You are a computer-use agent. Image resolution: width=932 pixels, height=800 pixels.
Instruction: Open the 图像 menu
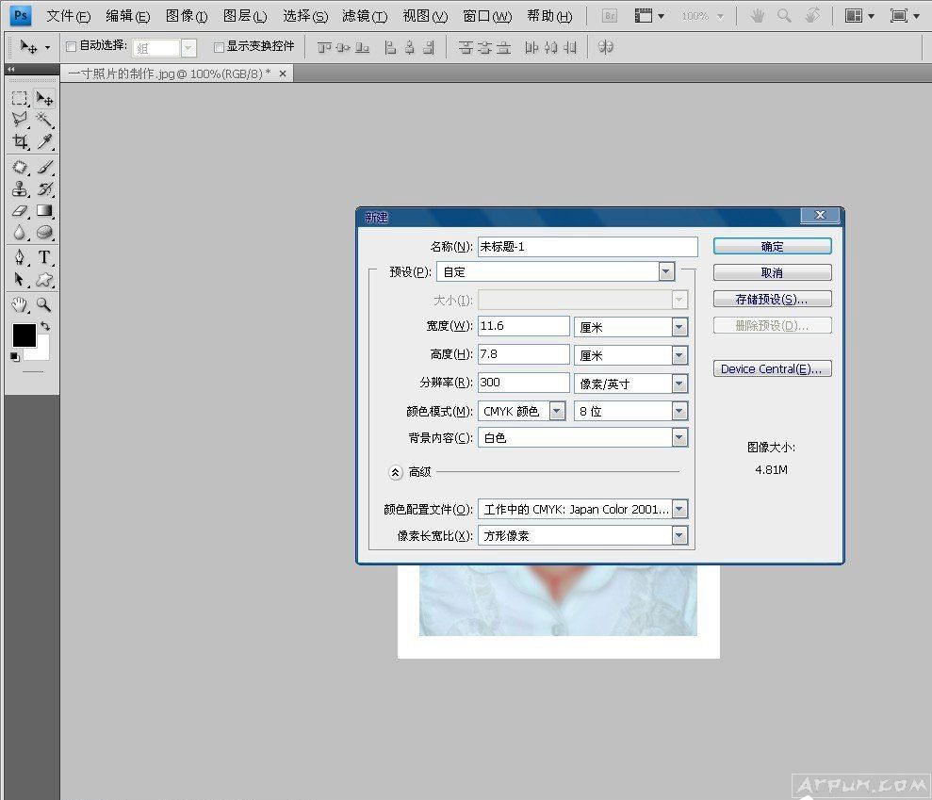(186, 16)
